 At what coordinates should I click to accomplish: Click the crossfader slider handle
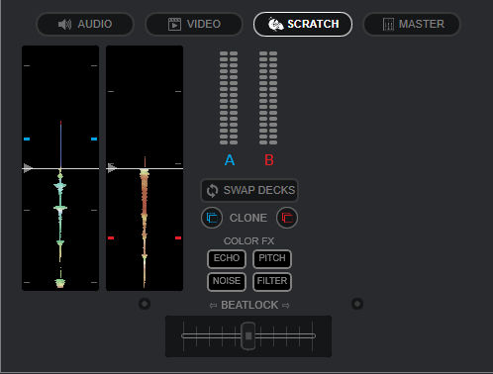click(x=248, y=335)
